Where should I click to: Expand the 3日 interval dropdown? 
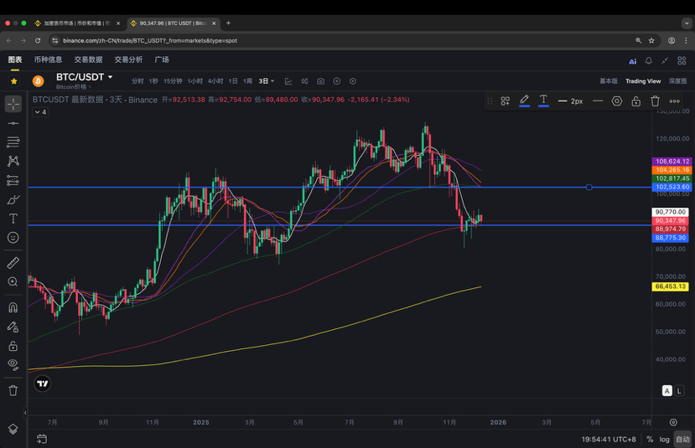pos(267,81)
